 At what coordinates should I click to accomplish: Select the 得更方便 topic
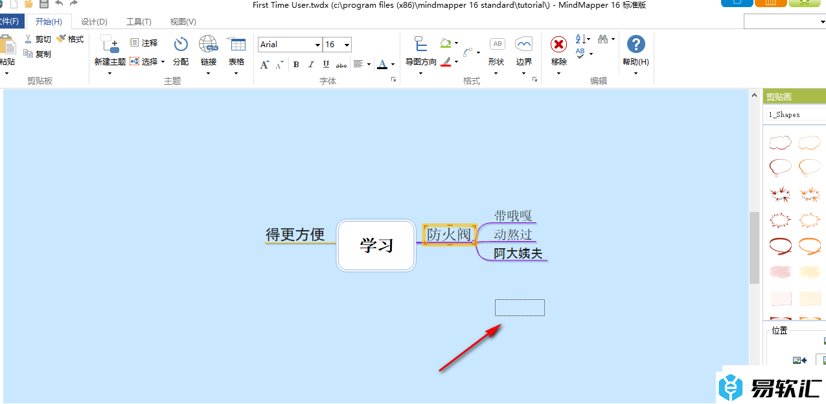295,235
